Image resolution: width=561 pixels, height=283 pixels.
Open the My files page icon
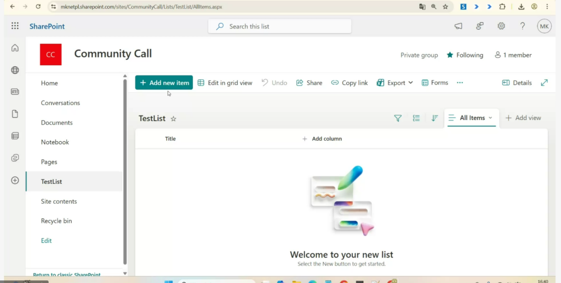click(15, 114)
